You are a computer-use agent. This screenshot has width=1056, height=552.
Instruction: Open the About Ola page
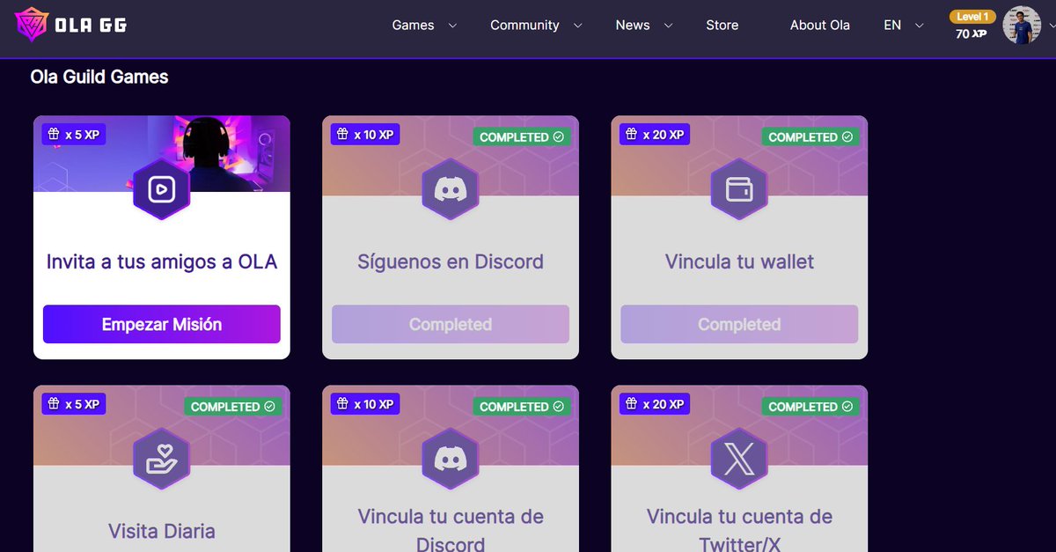(820, 26)
